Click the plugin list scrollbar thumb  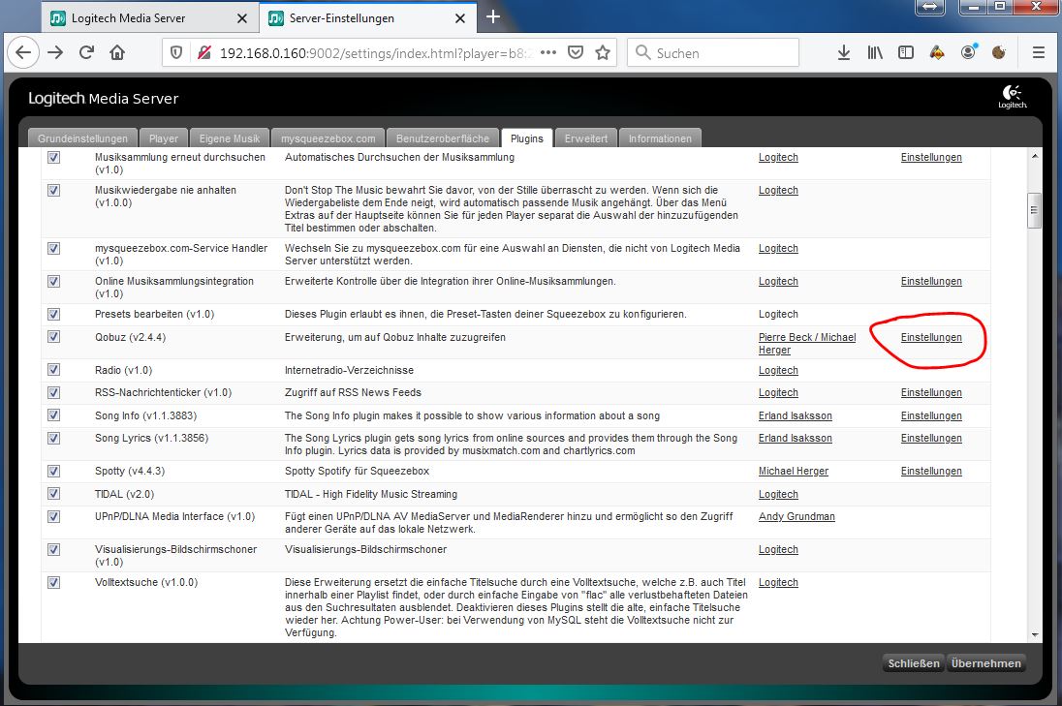1034,210
